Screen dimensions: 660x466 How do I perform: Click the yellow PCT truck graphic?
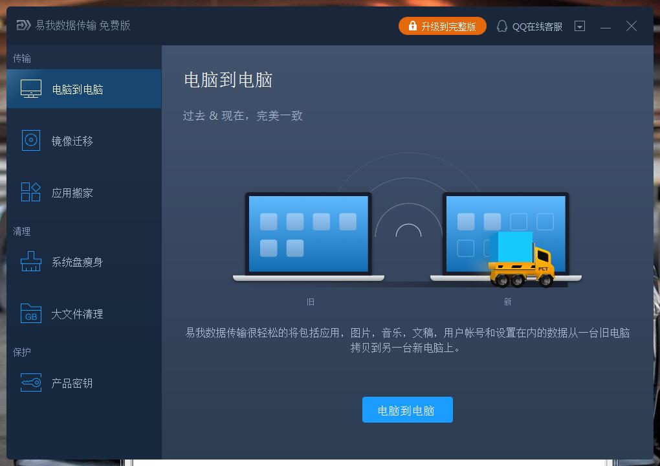[x=522, y=260]
